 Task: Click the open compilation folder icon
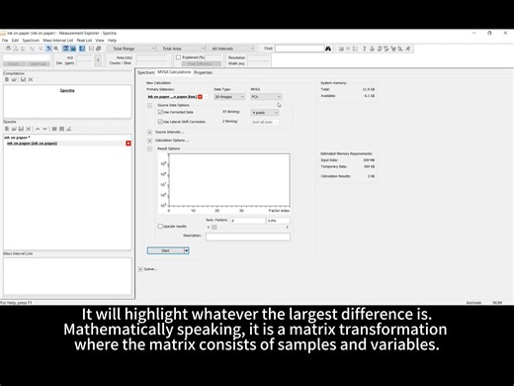tap(14, 79)
